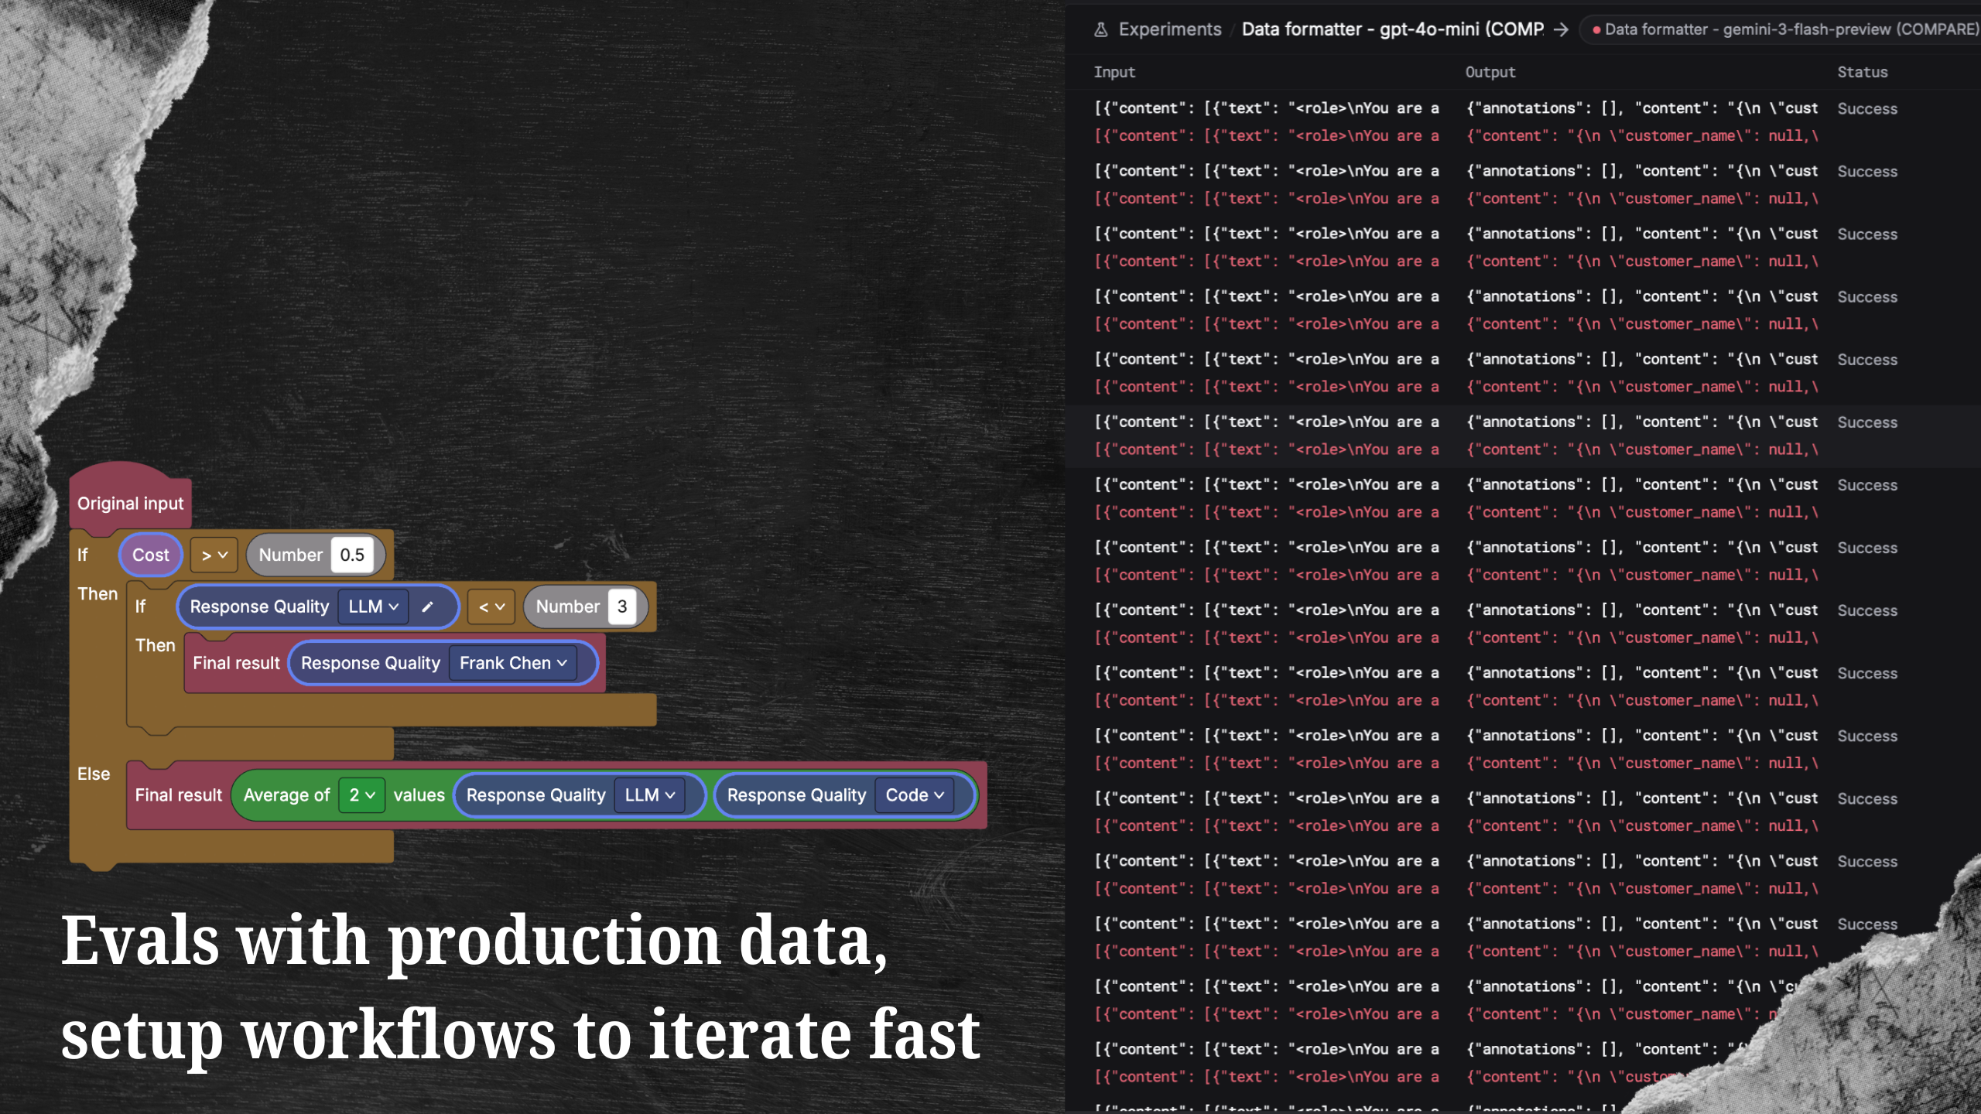Select the highlighted row in the results table
Screen dimensions: 1981x1114
[x=1470, y=436]
